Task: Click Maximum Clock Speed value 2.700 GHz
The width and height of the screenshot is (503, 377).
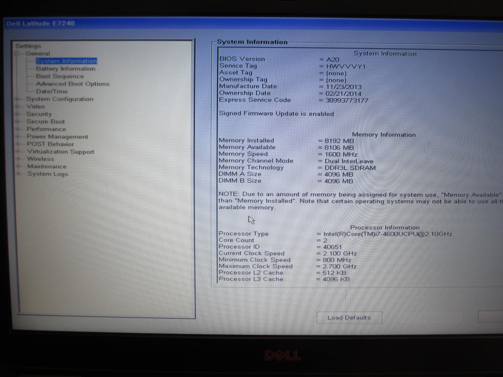Action: (x=339, y=267)
